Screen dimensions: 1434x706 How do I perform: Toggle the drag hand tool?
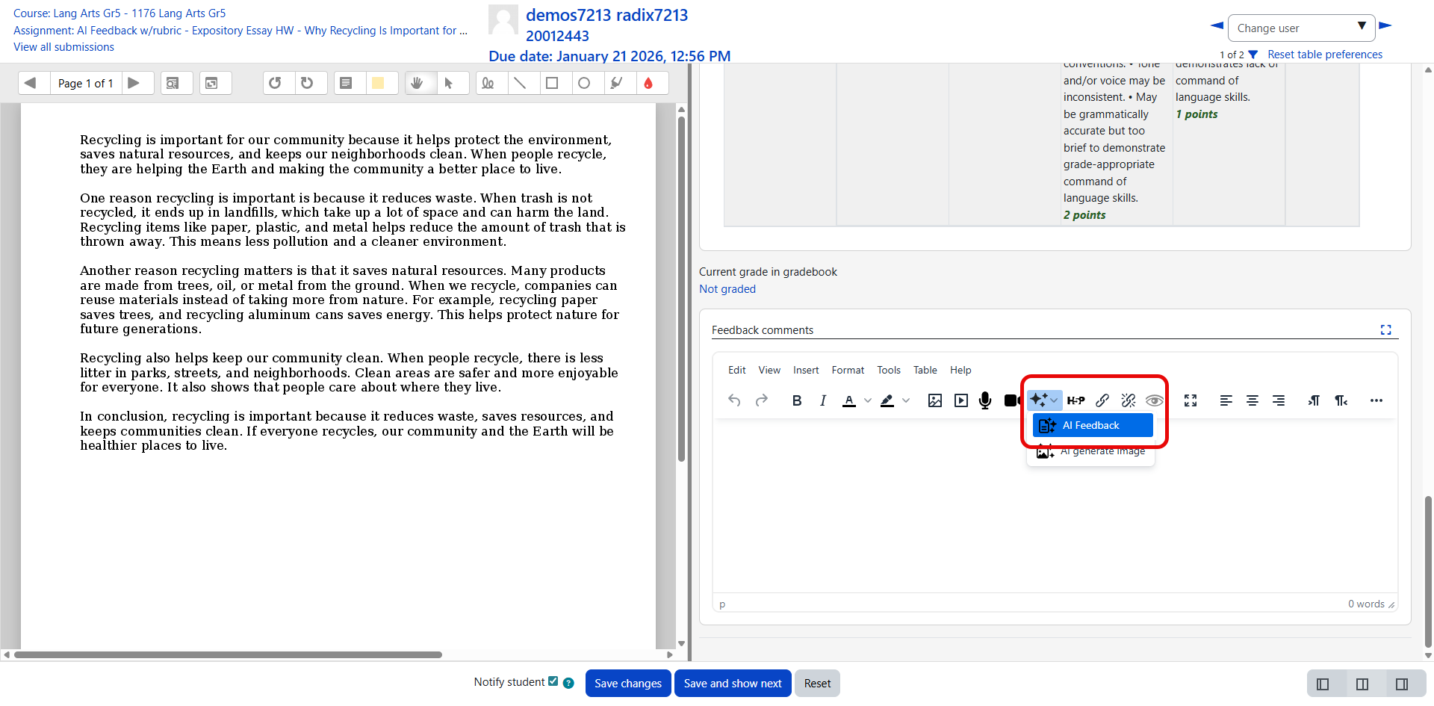click(418, 83)
